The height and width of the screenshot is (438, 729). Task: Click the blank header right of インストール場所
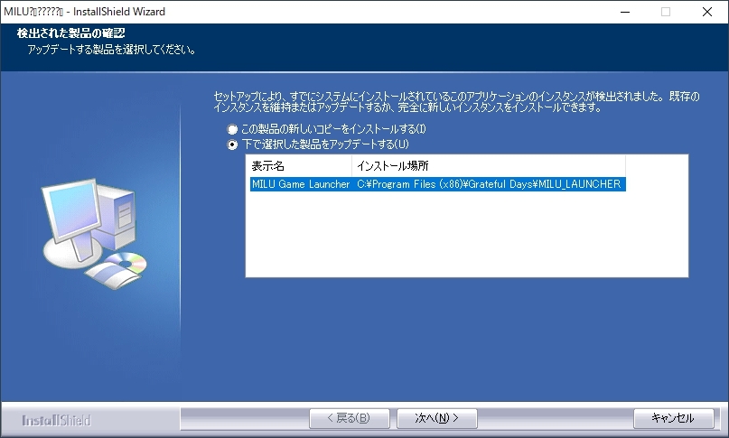[x=656, y=166]
